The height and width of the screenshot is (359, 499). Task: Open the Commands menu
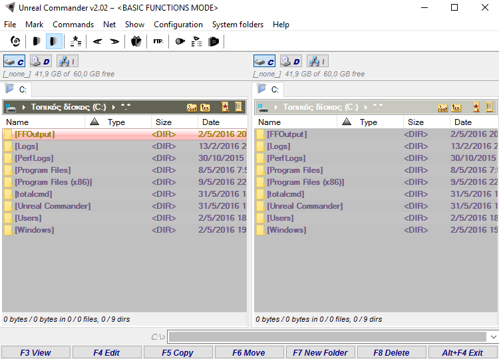coord(73,25)
